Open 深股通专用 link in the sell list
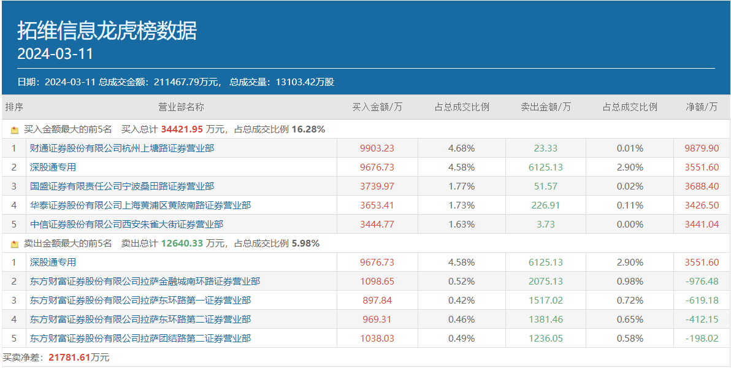Screen dimensions: 731x368 tap(53, 262)
